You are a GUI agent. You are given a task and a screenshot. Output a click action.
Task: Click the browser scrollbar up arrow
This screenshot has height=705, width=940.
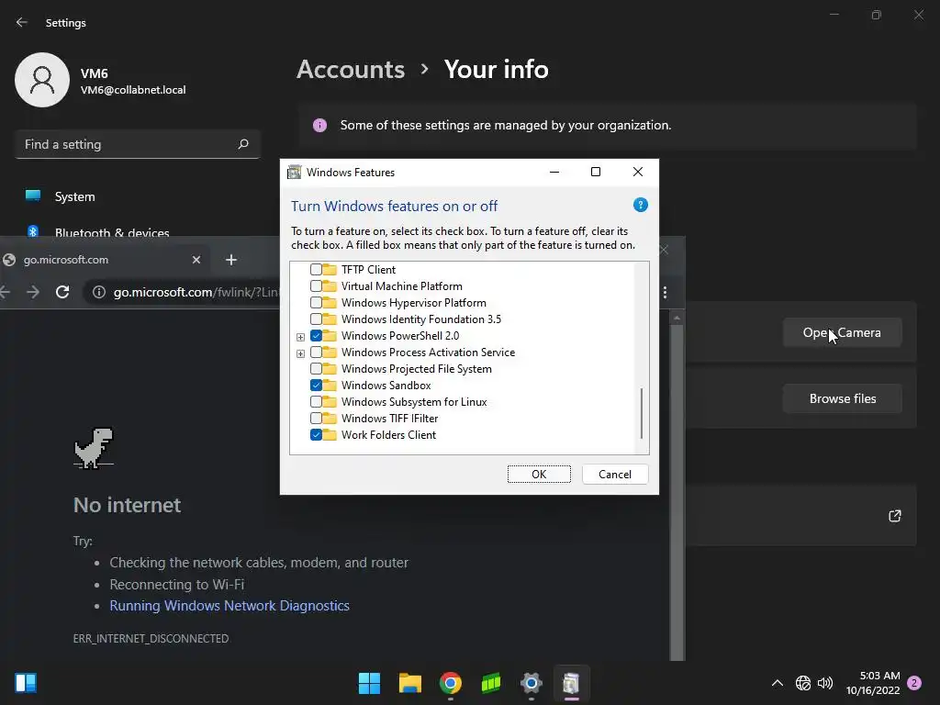coord(677,318)
